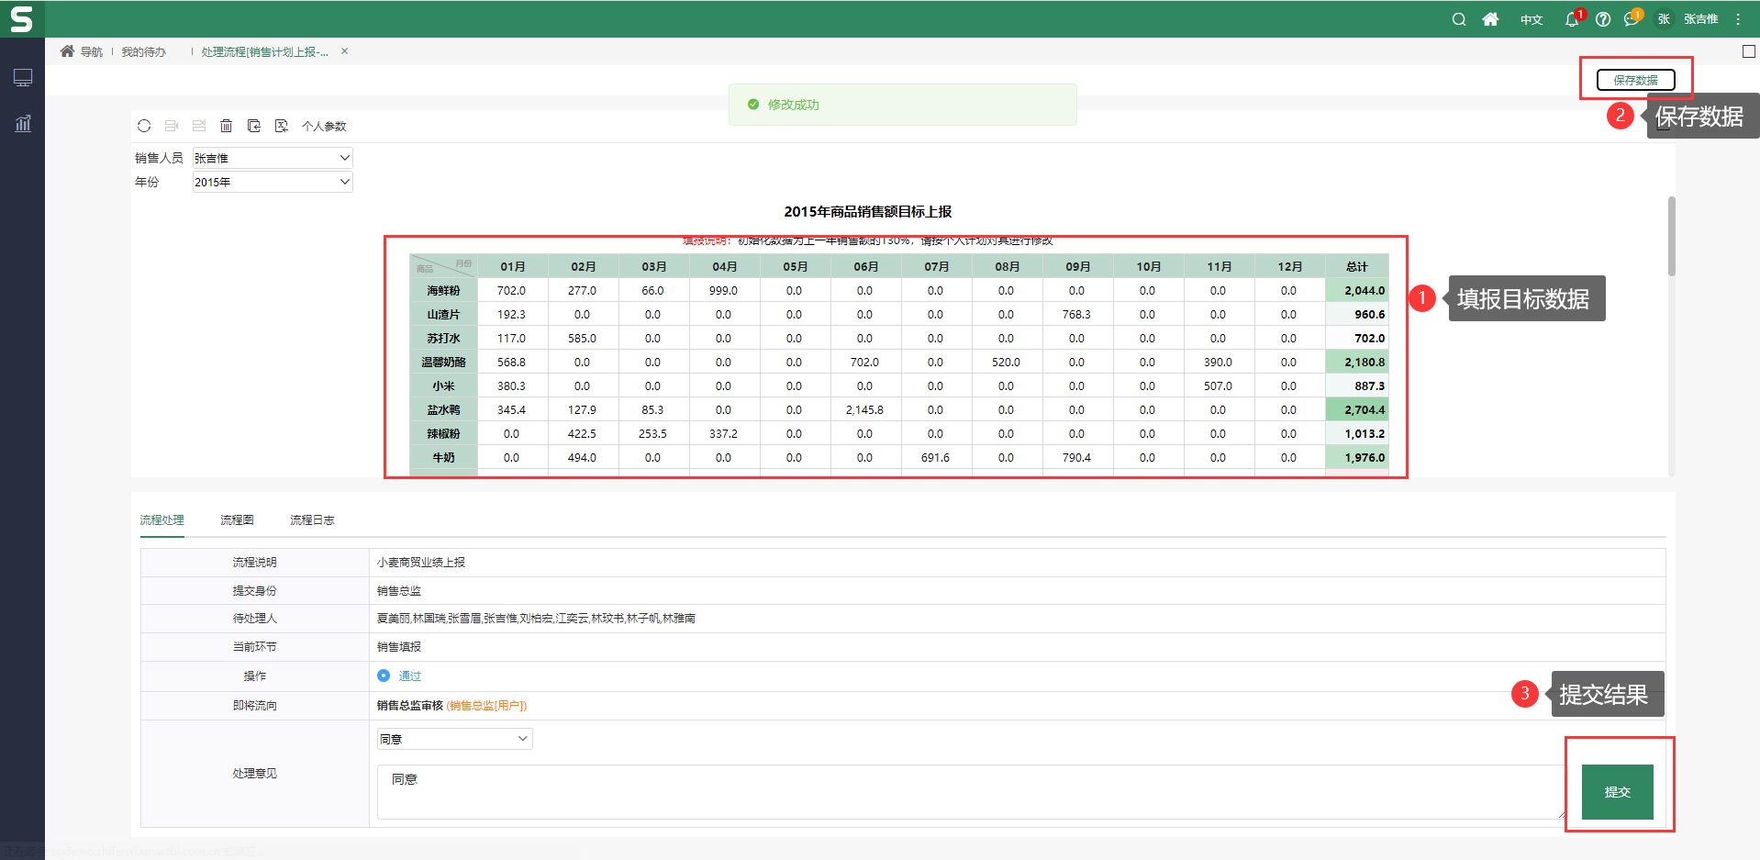This screenshot has width=1760, height=860.
Task: Open the 销售人员 dropdown showing 张吉惟
Action: tap(273, 158)
